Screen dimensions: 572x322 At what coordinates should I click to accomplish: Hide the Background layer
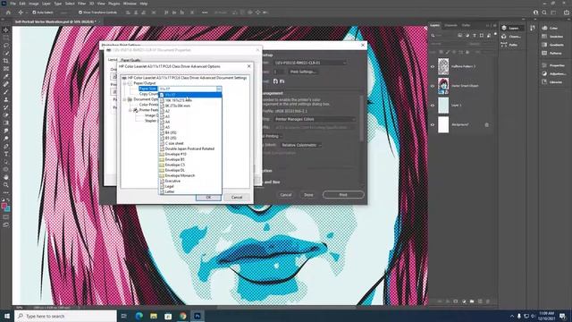coord(433,125)
